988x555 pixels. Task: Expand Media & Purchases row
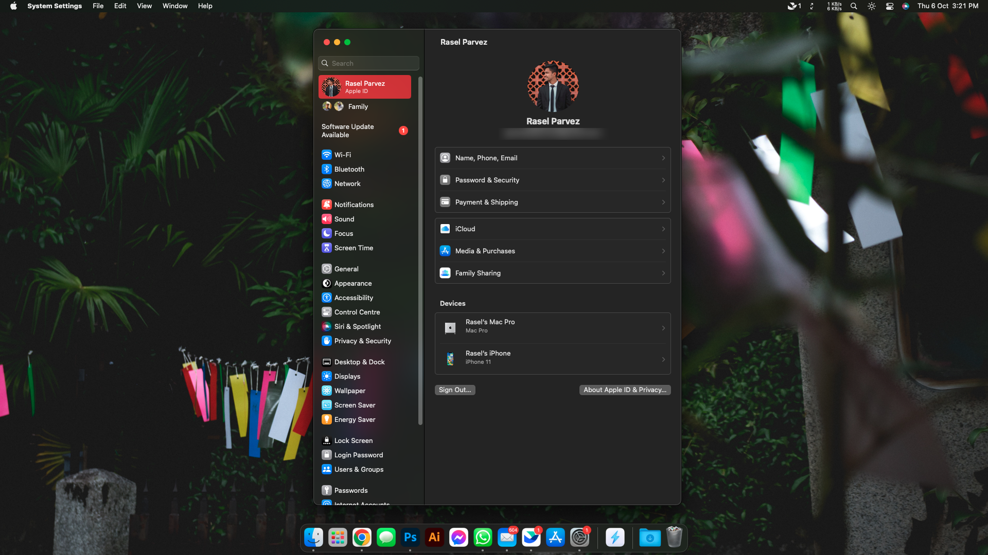click(x=553, y=251)
